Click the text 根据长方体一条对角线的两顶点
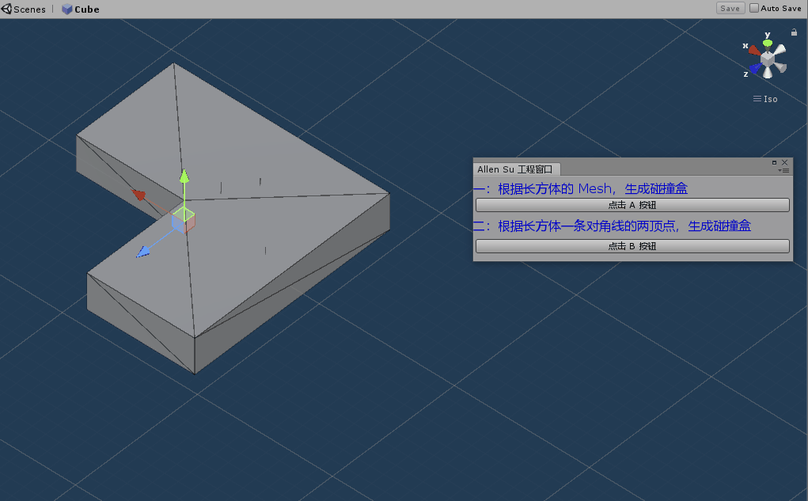The height and width of the screenshot is (501, 808). click(586, 226)
